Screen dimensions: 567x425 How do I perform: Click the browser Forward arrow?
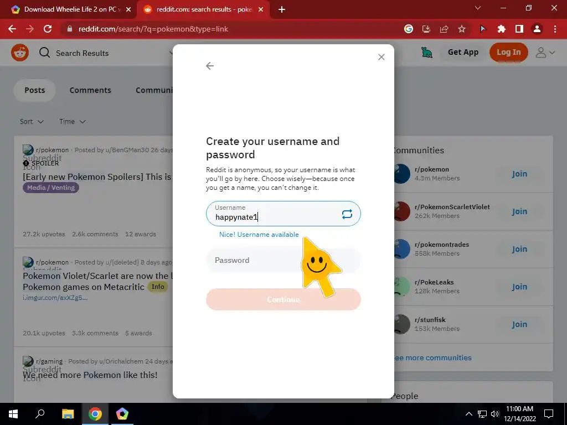[30, 29]
